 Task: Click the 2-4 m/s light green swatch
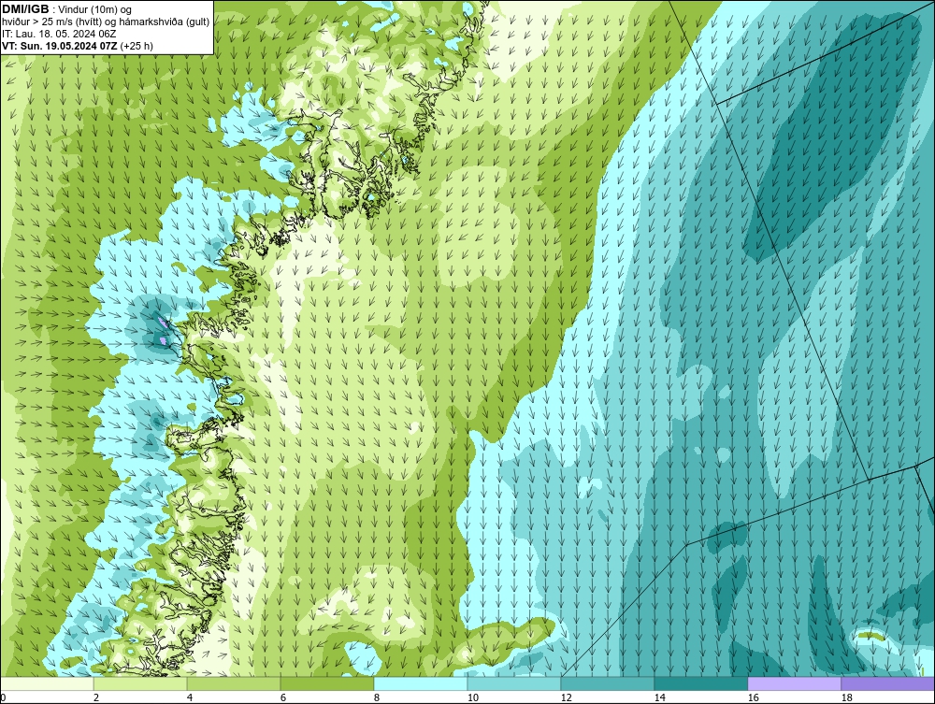click(140, 683)
